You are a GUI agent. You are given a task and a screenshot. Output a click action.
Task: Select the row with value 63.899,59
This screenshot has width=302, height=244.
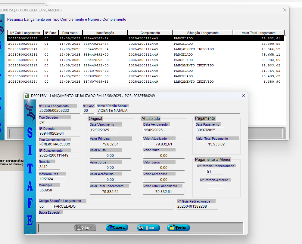click(x=145, y=44)
